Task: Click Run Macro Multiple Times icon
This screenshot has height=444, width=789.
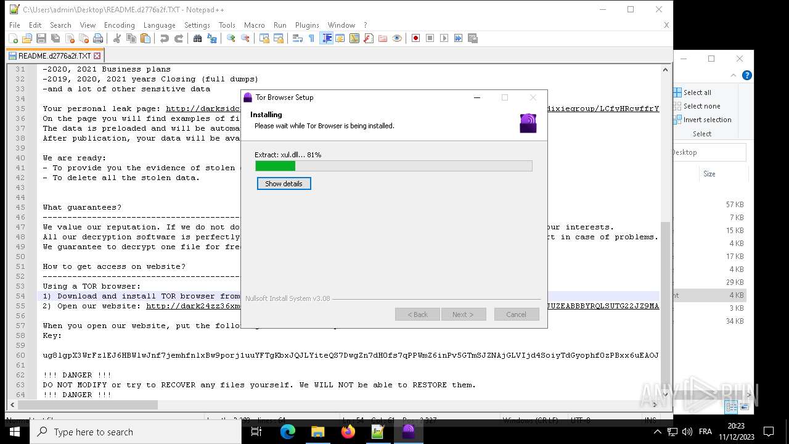Action: (459, 38)
